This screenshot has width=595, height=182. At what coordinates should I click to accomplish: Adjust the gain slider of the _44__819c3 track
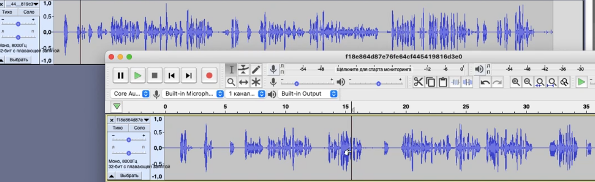(x=18, y=24)
